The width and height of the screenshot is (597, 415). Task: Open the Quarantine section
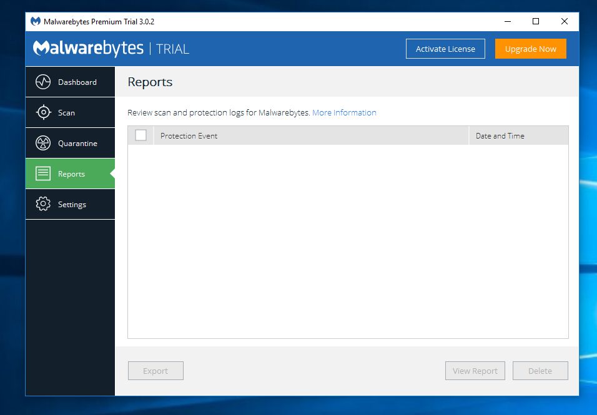coord(70,143)
